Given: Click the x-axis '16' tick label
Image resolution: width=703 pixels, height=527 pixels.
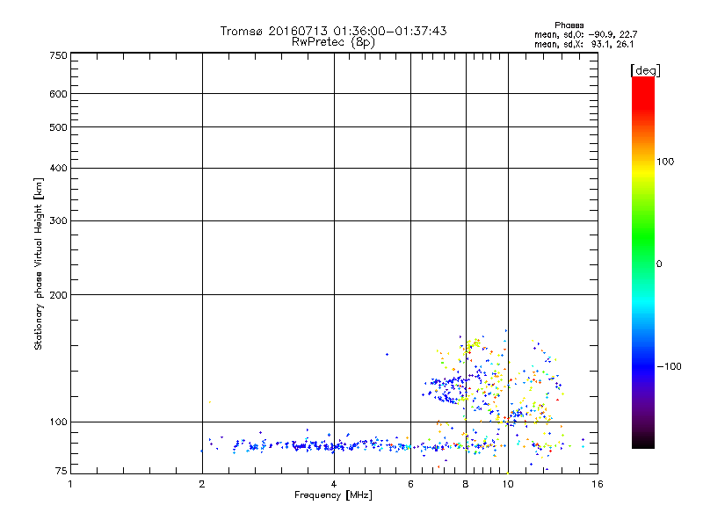Looking at the screenshot, I should point(598,484).
